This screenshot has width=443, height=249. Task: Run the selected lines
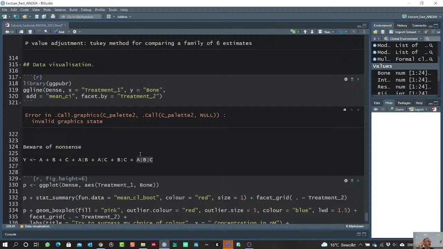pyautogui.click(x=324, y=32)
